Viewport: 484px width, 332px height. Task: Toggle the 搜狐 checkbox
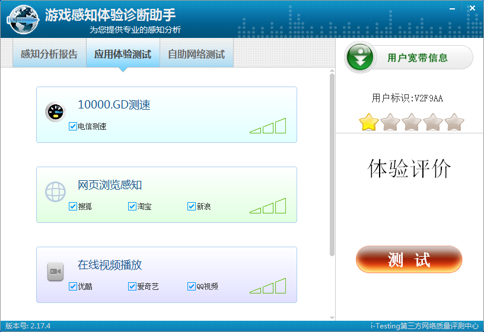point(73,206)
